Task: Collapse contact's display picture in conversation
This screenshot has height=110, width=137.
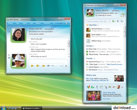Action: (9, 28)
